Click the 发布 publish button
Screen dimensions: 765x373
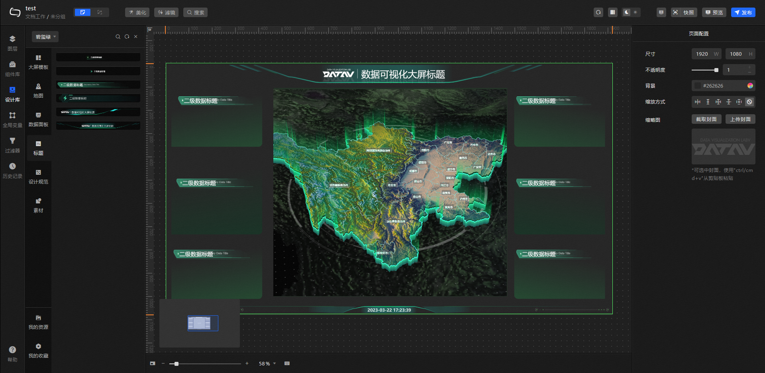tap(743, 12)
